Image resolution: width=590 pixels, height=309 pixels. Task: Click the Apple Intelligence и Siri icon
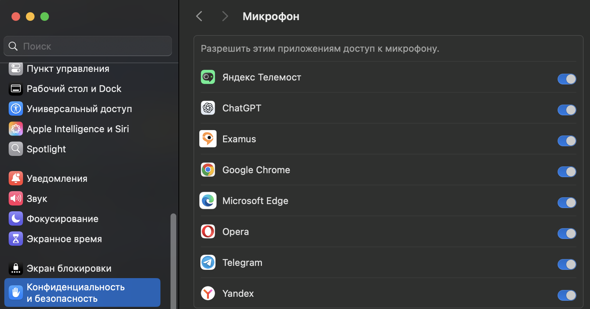click(x=16, y=129)
